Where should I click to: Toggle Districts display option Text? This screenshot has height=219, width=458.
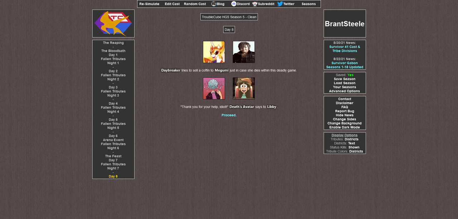click(352, 143)
